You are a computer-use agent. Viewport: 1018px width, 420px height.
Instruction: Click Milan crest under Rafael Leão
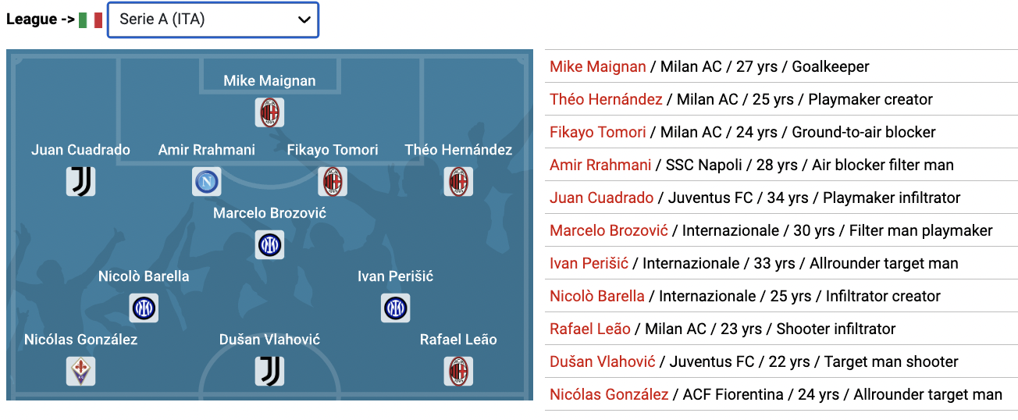(459, 372)
